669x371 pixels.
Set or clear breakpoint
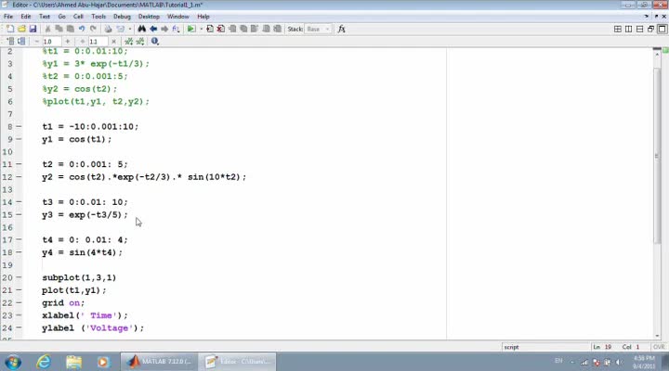[210, 29]
